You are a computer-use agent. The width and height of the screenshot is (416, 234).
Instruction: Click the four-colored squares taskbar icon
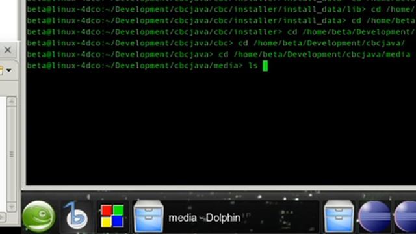pyautogui.click(x=112, y=216)
